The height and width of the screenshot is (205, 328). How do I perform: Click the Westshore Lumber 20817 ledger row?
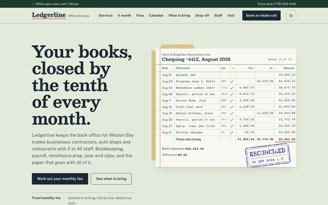(226, 88)
